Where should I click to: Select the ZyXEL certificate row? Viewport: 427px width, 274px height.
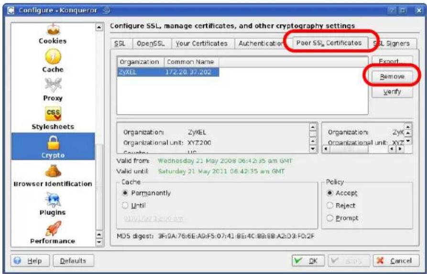click(x=168, y=72)
